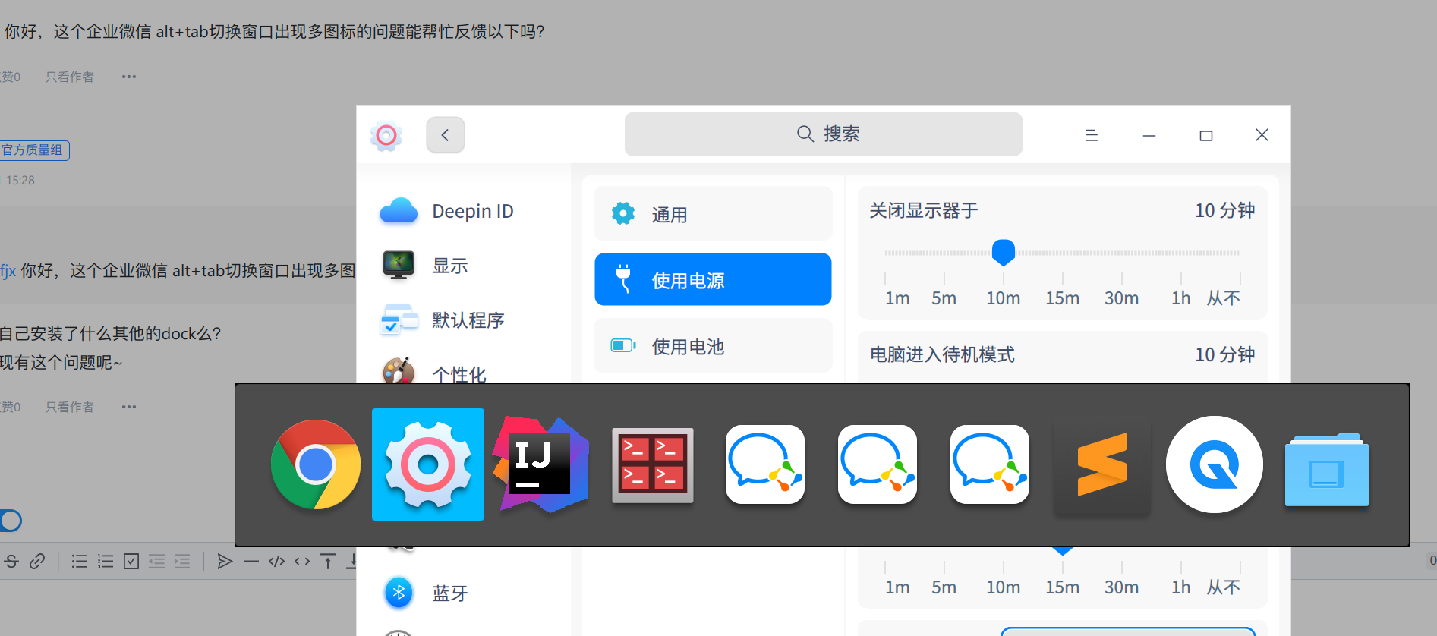Increase indent in the editor toolbar
1437x636 pixels.
[x=183, y=562]
